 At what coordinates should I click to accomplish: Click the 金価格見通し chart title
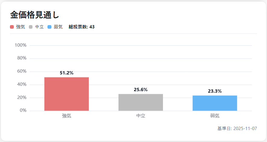[x=35, y=15]
